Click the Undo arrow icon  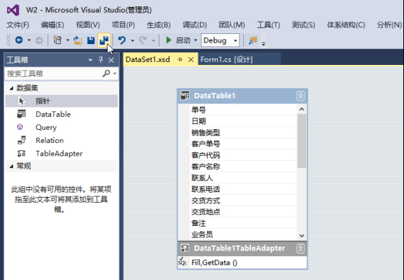122,40
